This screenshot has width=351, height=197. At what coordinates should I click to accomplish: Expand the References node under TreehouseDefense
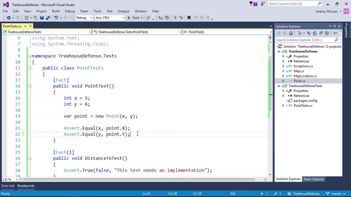tap(283, 61)
